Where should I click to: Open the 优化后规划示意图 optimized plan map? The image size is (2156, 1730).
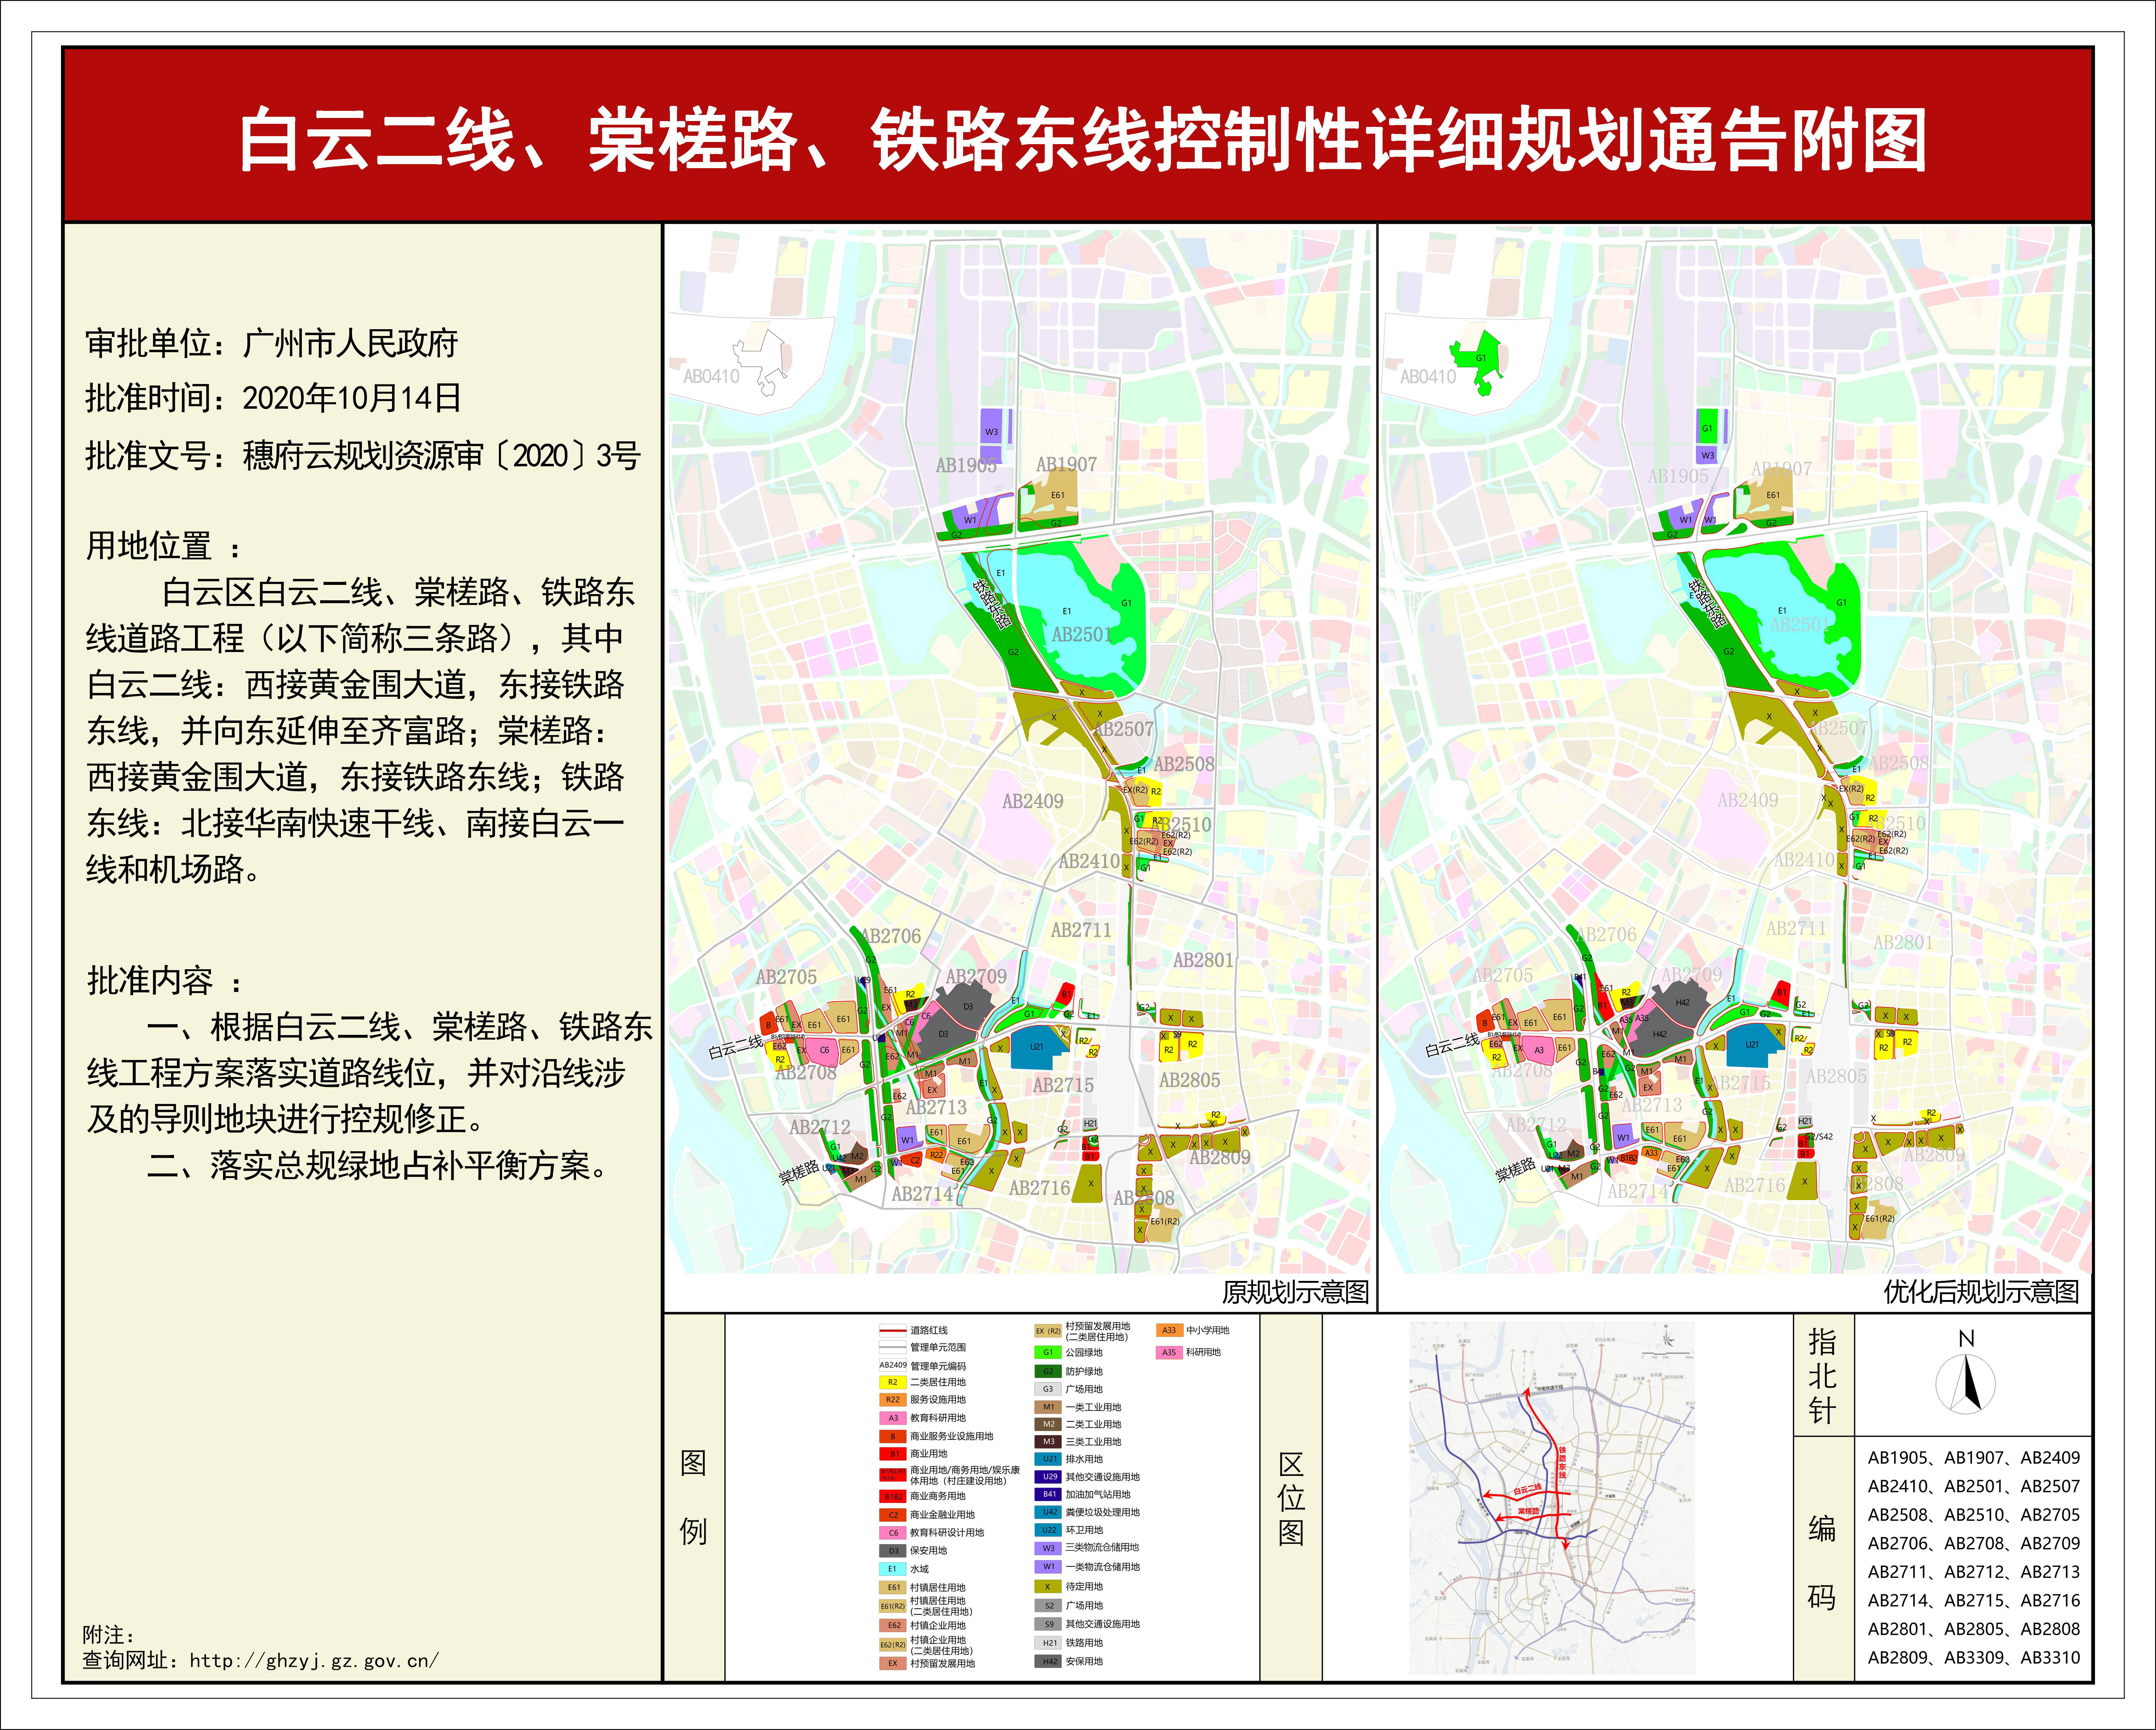pyautogui.click(x=1736, y=750)
